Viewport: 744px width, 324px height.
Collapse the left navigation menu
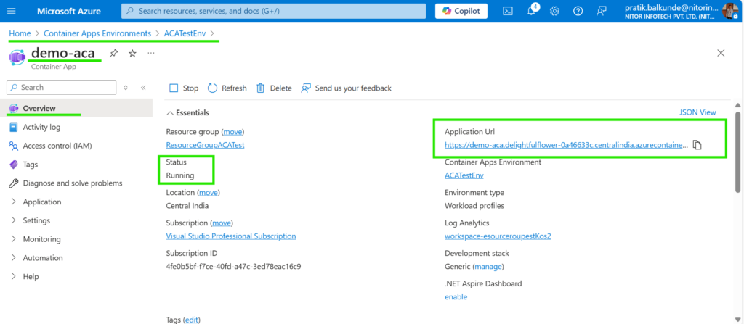143,88
